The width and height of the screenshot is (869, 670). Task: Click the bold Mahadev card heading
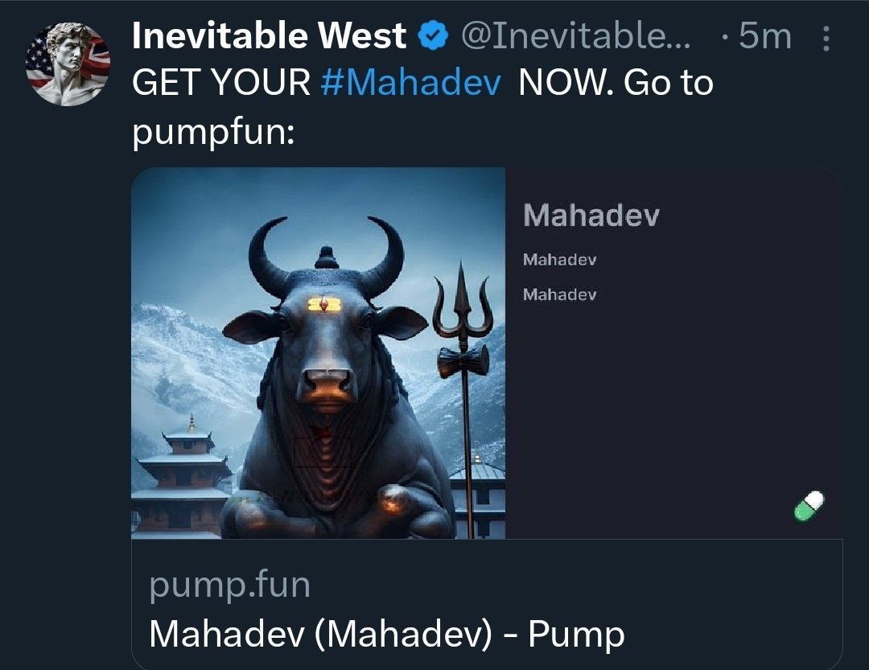coord(591,215)
